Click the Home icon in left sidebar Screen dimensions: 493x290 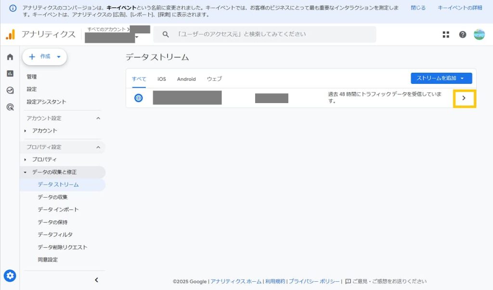tap(10, 57)
